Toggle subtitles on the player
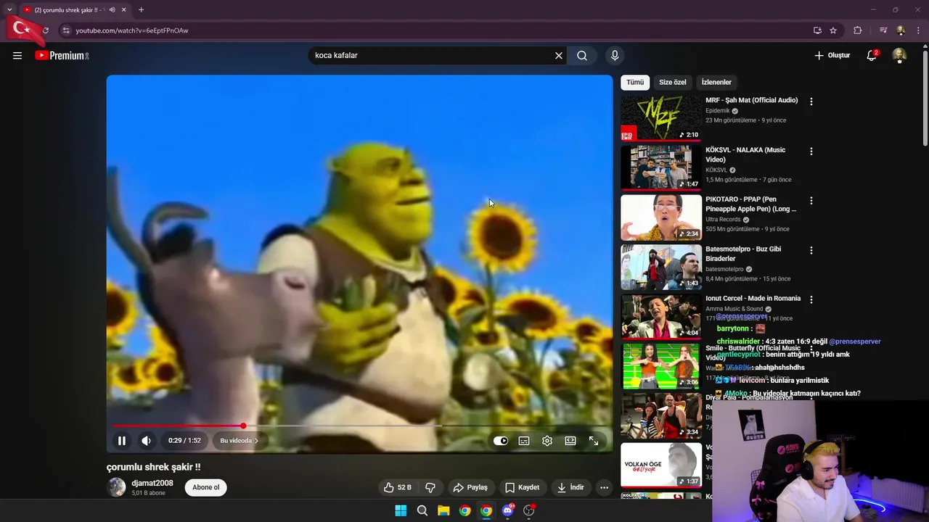929x522 pixels. (x=524, y=440)
